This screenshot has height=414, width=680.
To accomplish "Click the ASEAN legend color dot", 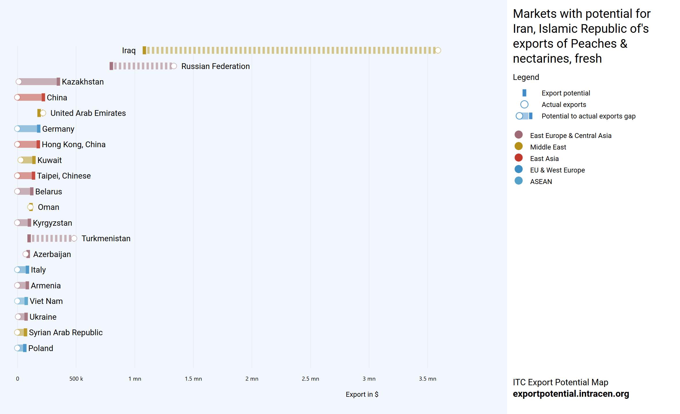I will tap(518, 181).
